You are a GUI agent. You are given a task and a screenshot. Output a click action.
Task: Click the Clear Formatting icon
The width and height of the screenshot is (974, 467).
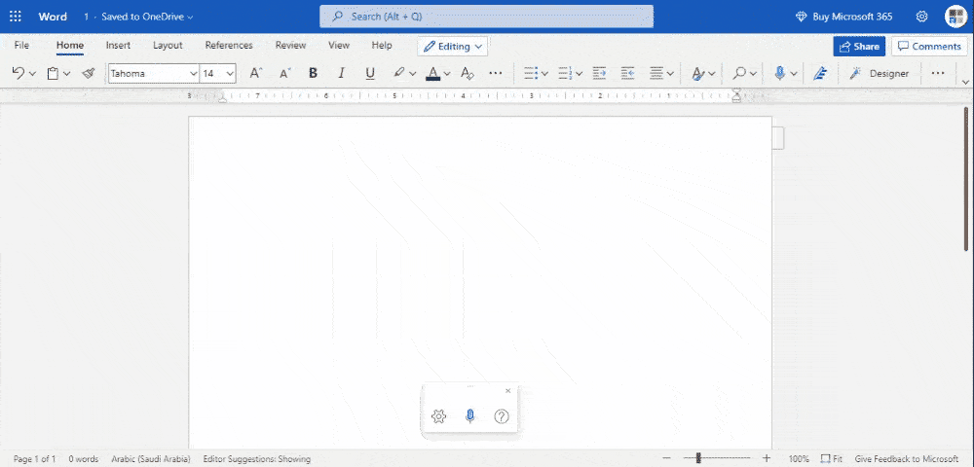(467, 73)
